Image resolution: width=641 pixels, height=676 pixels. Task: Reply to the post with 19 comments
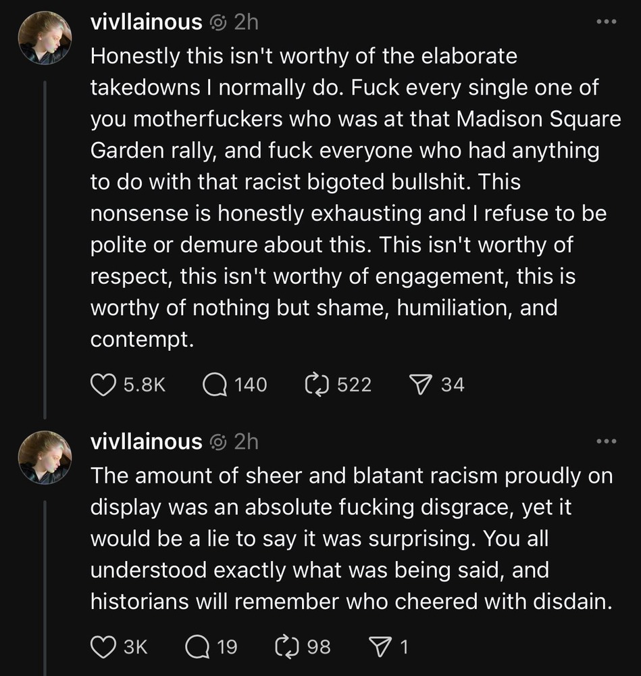click(198, 647)
